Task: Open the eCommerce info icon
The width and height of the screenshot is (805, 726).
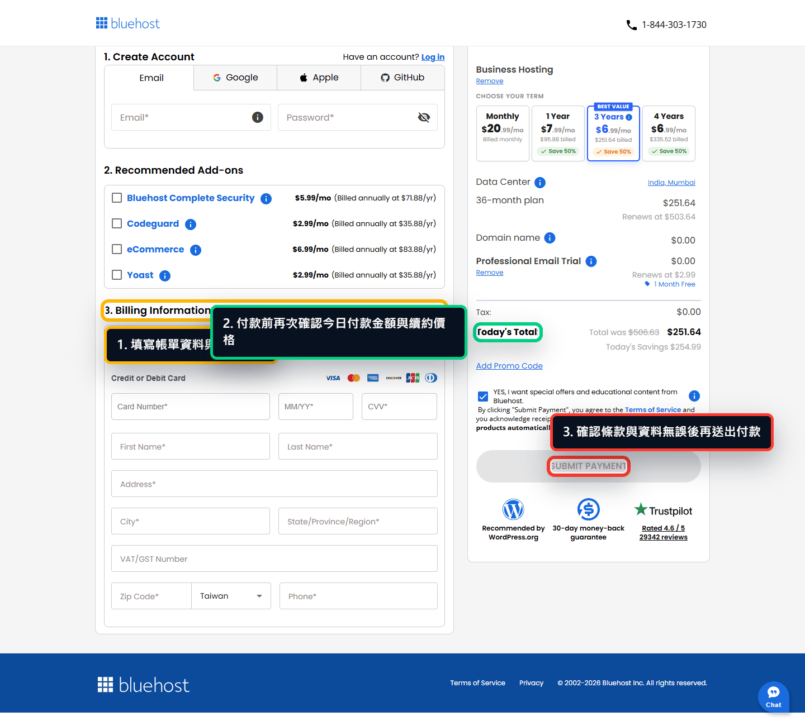Action: (196, 250)
